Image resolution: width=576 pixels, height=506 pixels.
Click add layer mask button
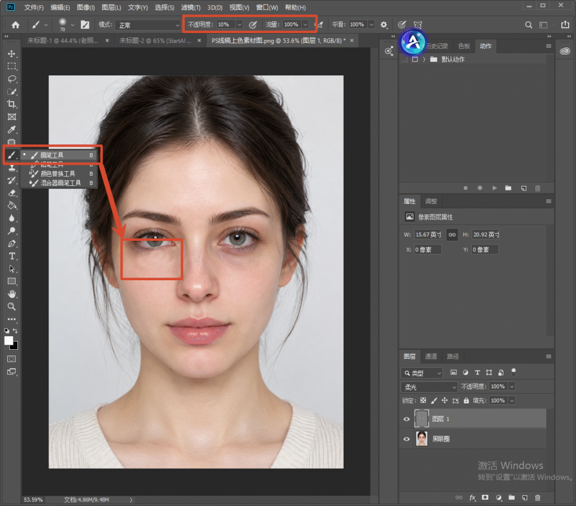coord(485,498)
